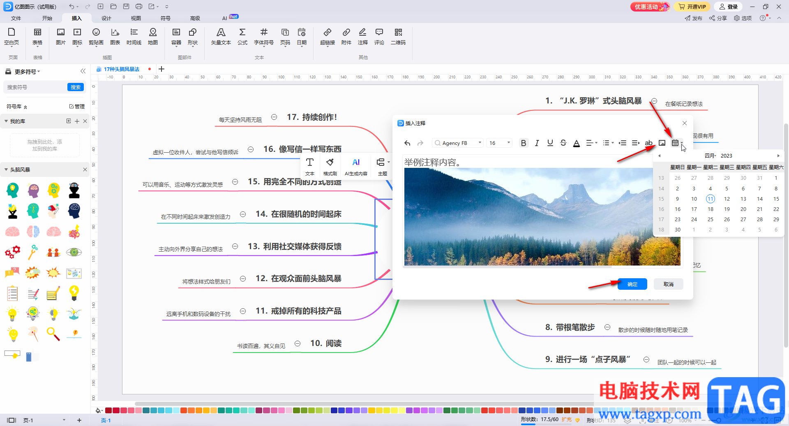Decrease indent in the note editor
This screenshot has height=426, width=789.
[623, 143]
